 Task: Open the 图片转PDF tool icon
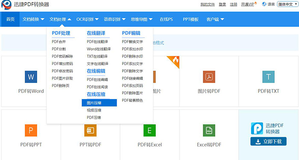pyautogui.click(x=209, y=77)
